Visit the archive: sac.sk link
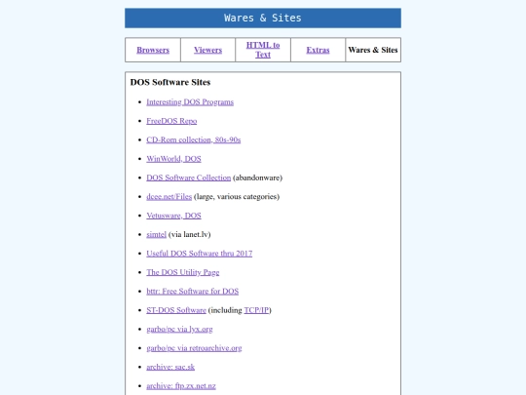The height and width of the screenshot is (395, 526). [170, 367]
